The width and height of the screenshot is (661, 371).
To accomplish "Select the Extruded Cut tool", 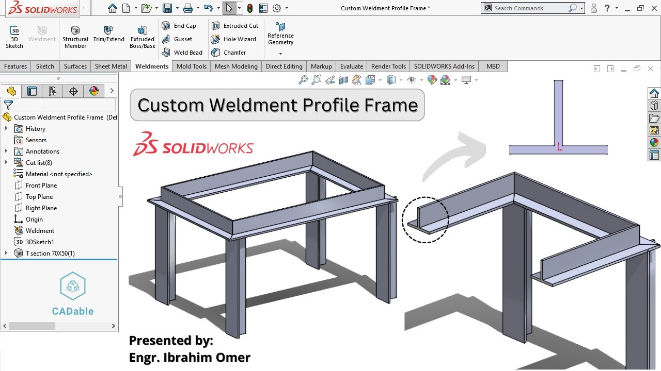I will coord(234,26).
